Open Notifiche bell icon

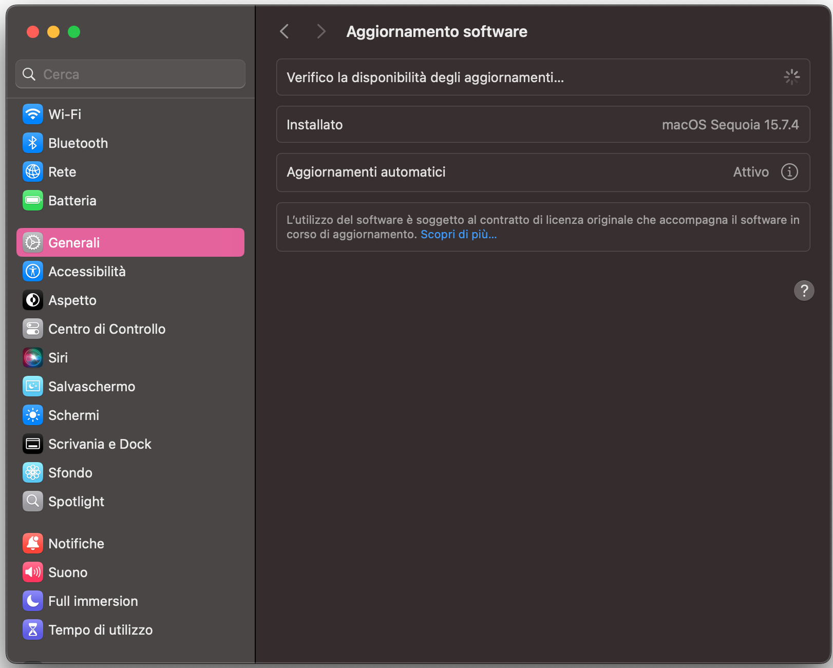tap(33, 543)
